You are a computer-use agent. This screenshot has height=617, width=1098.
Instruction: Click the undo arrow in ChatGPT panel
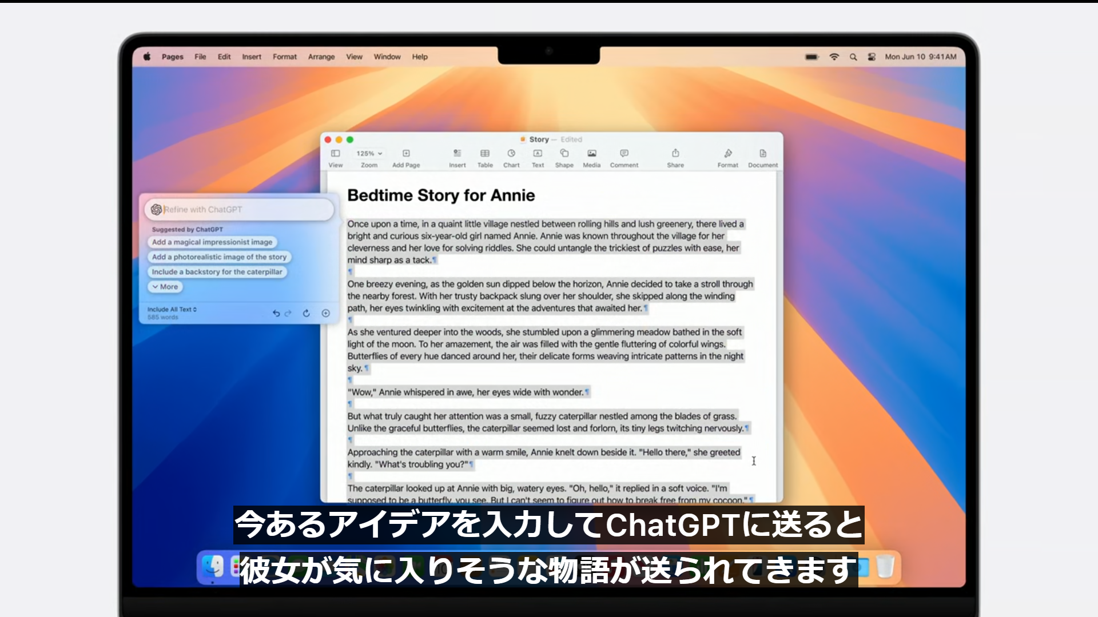[x=276, y=313]
